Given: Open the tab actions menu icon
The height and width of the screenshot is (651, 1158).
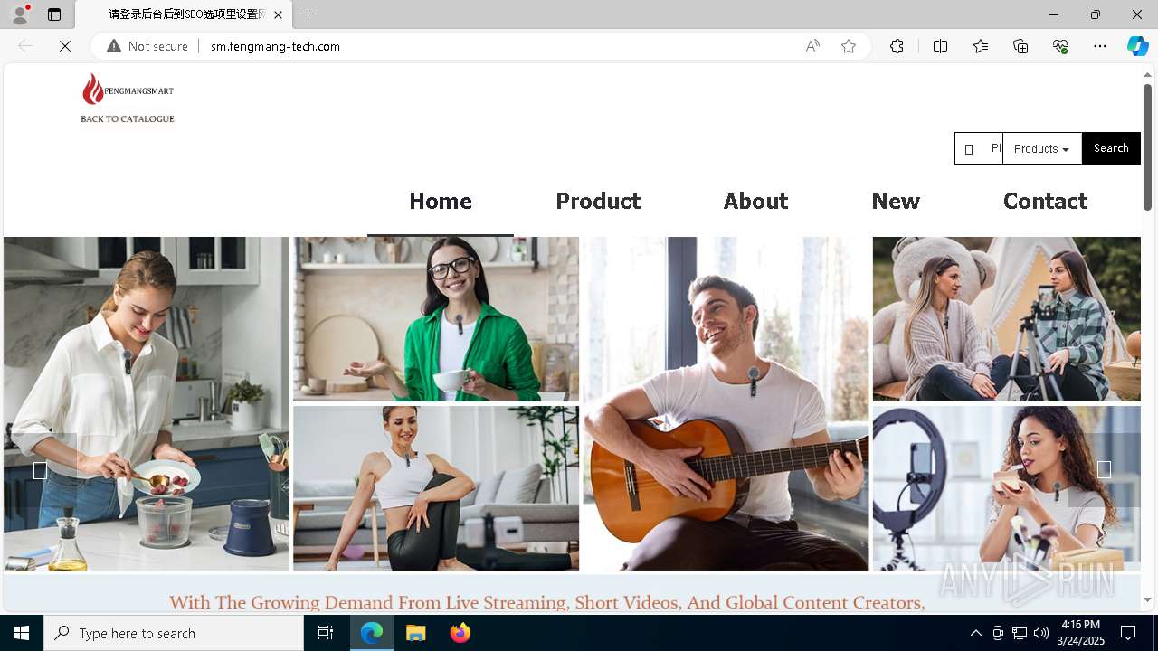Looking at the screenshot, I should click(54, 14).
